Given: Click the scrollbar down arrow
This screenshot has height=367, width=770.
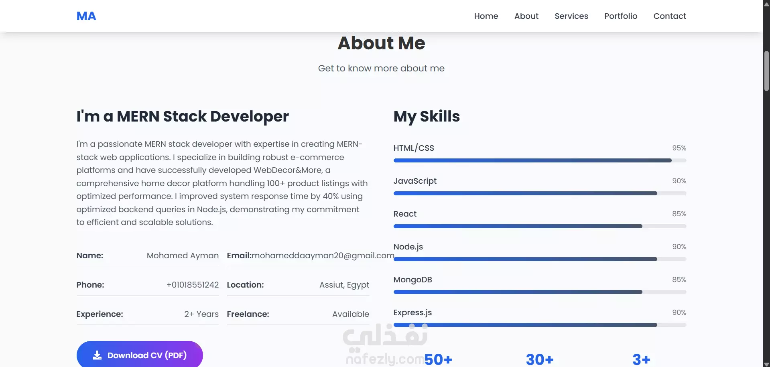Looking at the screenshot, I should pyautogui.click(x=766, y=364).
